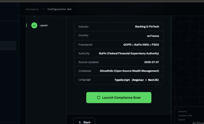The height and width of the screenshot is (124, 204).
Task: Select the Country row label
Action: (x=83, y=35)
